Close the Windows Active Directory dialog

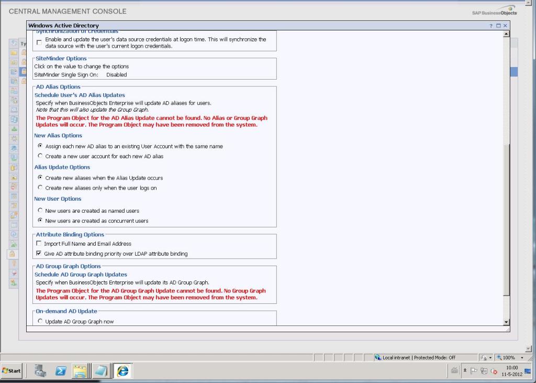[x=505, y=26]
